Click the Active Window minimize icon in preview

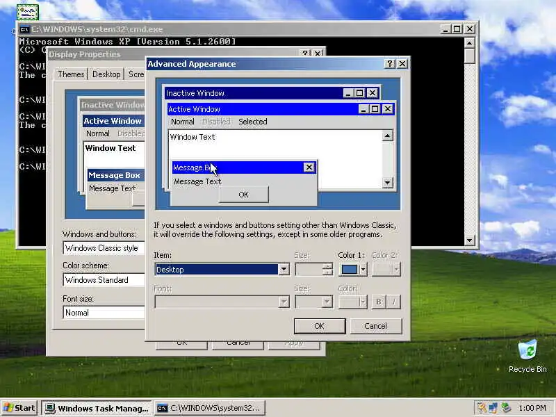tap(363, 109)
